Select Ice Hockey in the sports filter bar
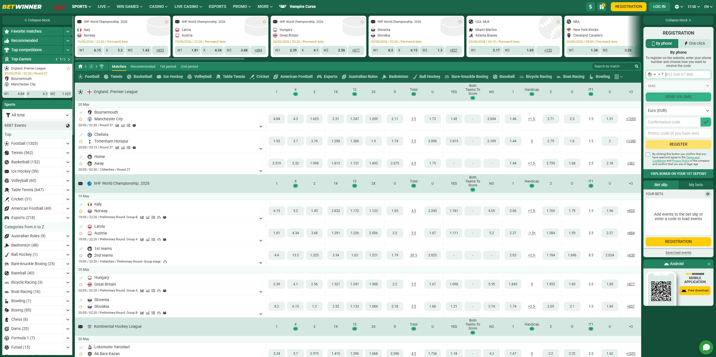716x357 pixels. [x=170, y=76]
